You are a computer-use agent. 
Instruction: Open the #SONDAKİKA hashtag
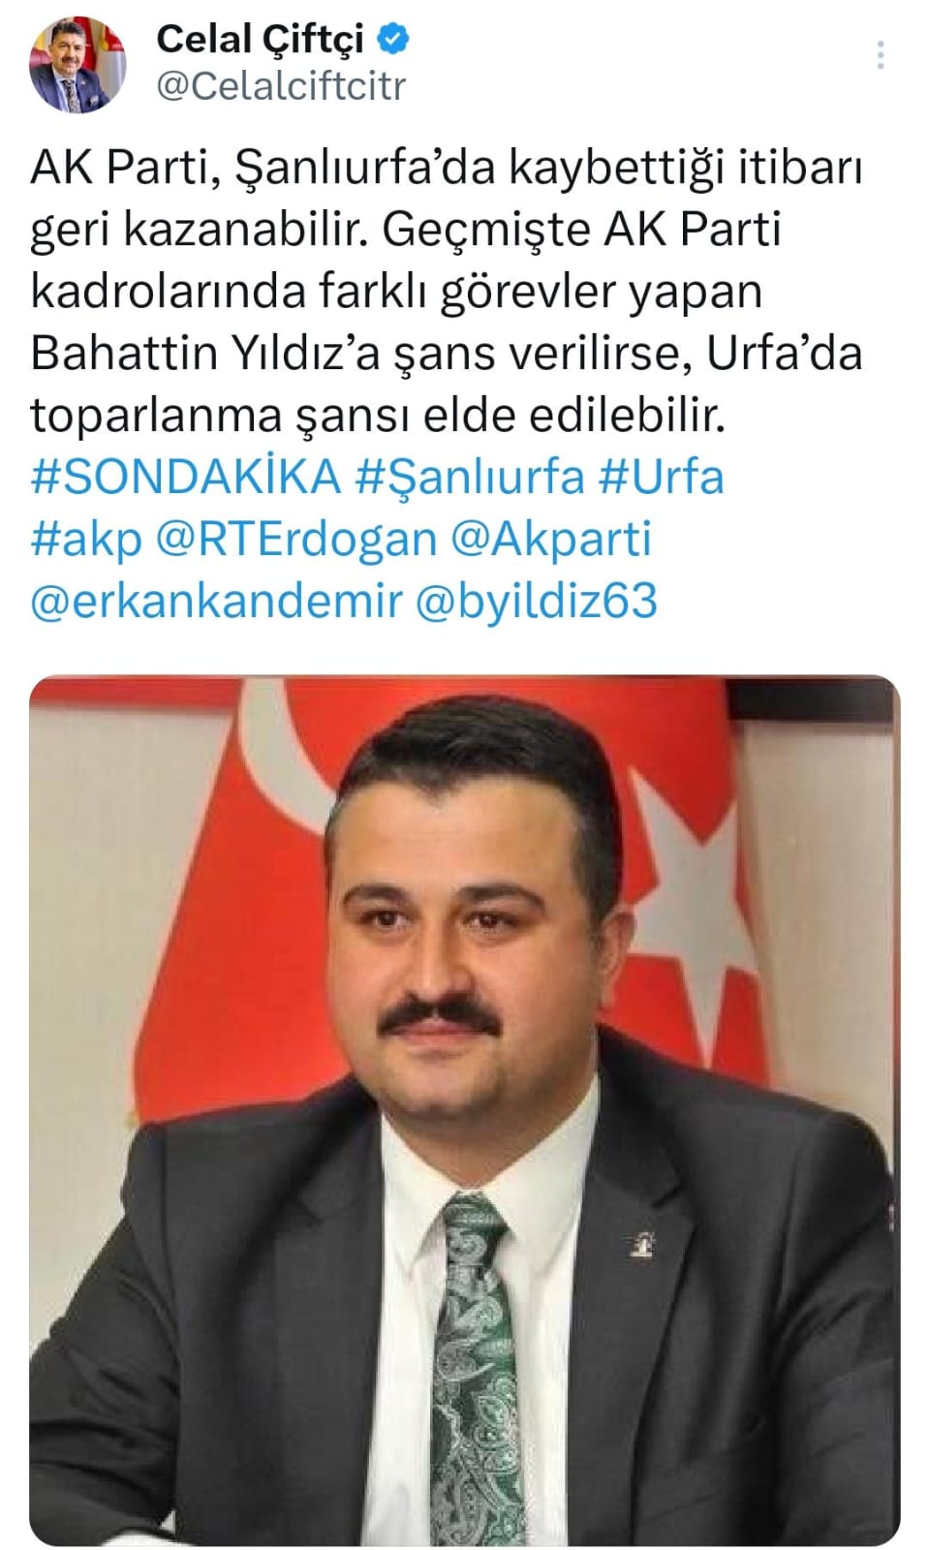pos(186,477)
